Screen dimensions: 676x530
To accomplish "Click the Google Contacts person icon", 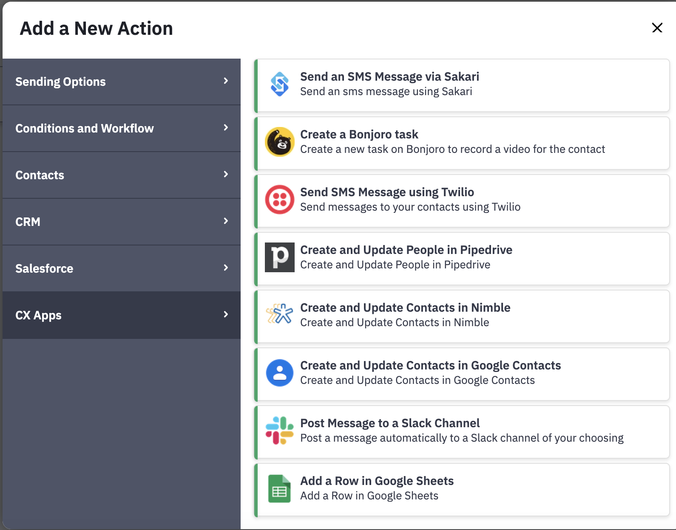I will point(280,373).
